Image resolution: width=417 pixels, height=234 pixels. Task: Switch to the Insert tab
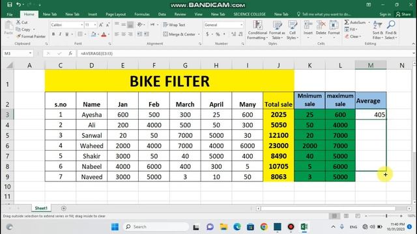point(93,14)
